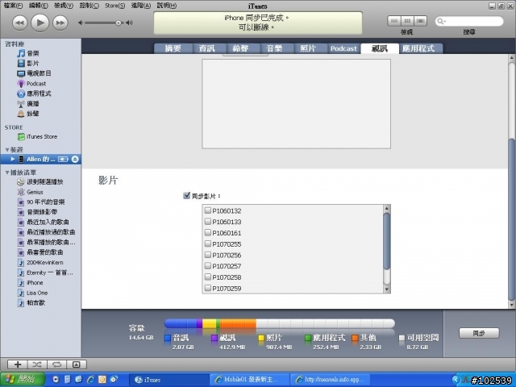
Task: Toggle the repeat button
Action: [x=56, y=364]
